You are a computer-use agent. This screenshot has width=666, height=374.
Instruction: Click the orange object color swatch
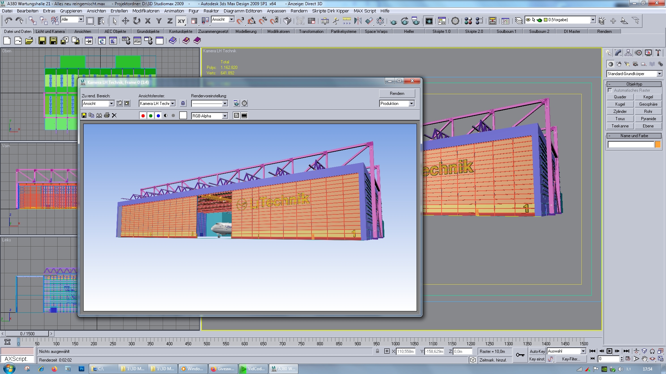click(658, 144)
